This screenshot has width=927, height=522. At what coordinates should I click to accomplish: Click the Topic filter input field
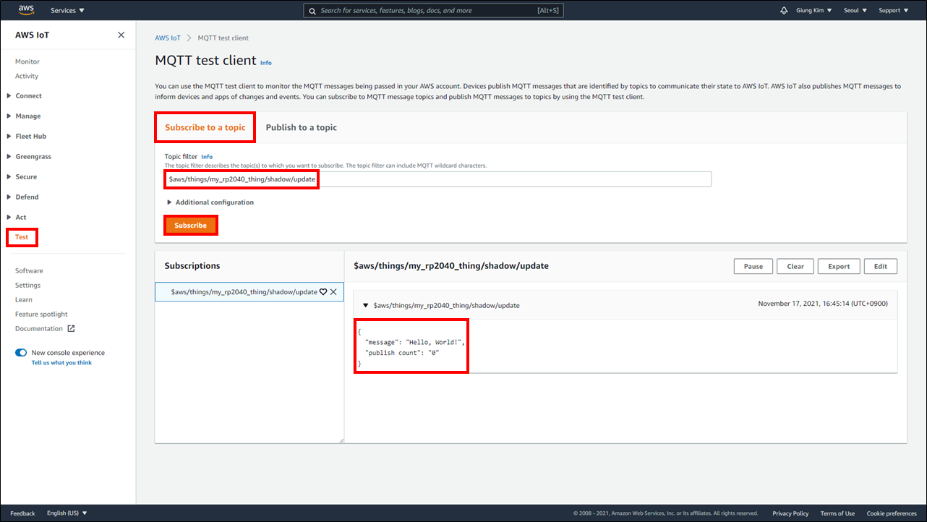(438, 179)
